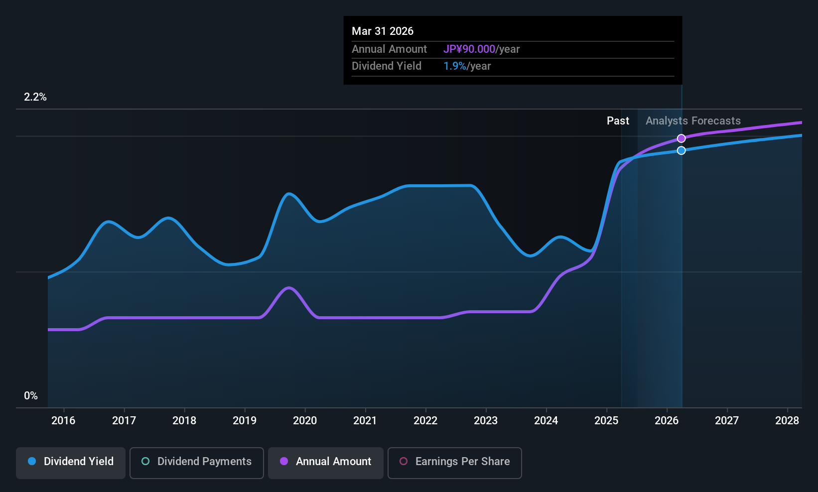The image size is (818, 492).
Task: Click the 2020 x-axis year label
Action: [305, 421]
